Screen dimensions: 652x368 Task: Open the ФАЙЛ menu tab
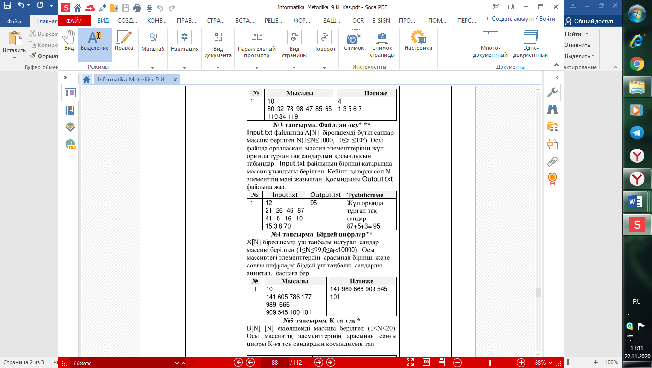click(74, 21)
